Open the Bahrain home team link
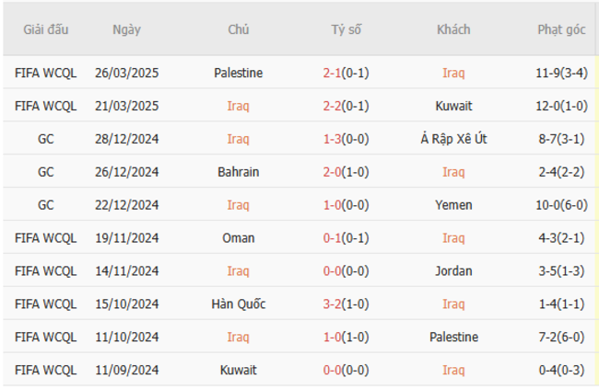 coord(238,172)
